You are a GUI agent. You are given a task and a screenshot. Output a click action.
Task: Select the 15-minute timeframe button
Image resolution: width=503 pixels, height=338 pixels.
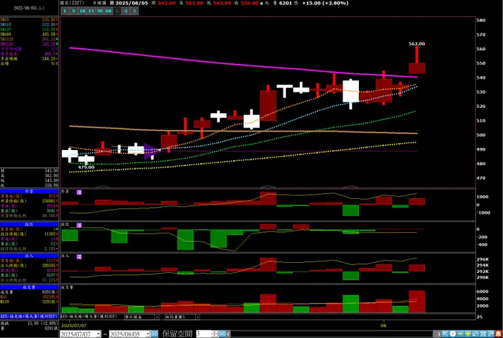[91, 12]
